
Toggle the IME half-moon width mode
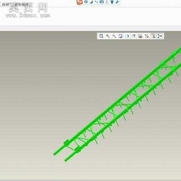coord(91,2)
